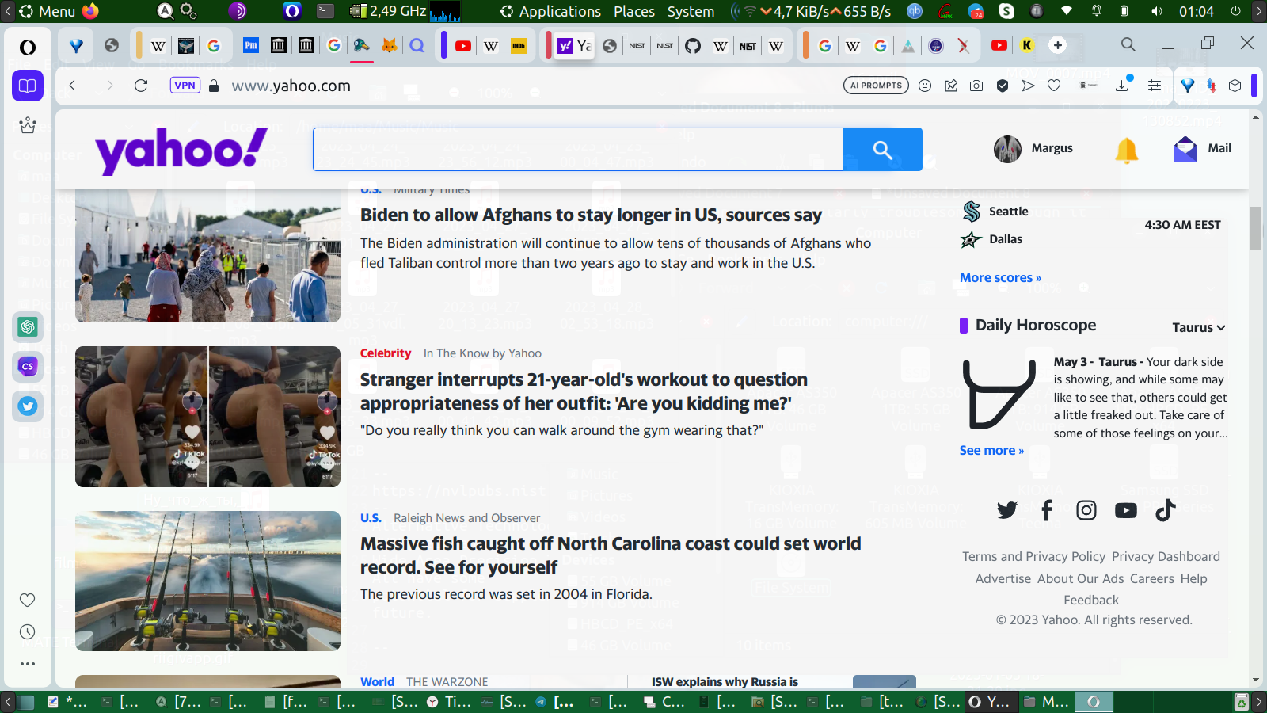Toggle the ad-blocker shield icon
The image size is (1267, 713).
[1003, 86]
